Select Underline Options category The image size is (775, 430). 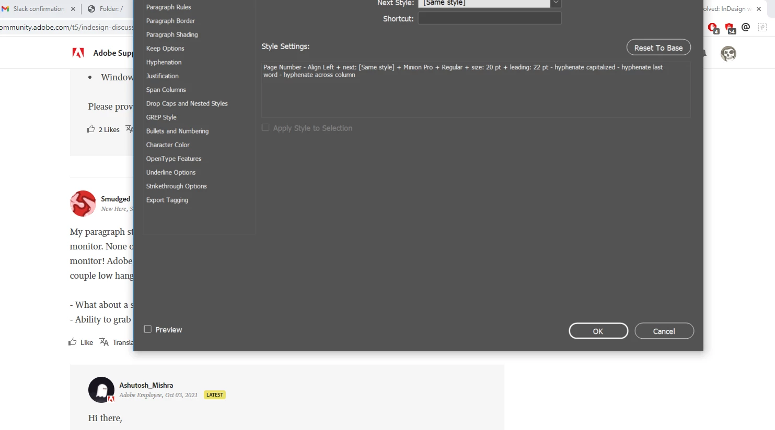(170, 172)
